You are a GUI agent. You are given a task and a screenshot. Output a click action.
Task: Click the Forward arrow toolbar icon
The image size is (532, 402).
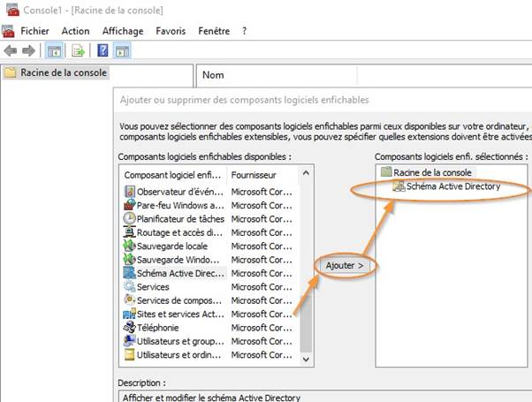pos(28,51)
